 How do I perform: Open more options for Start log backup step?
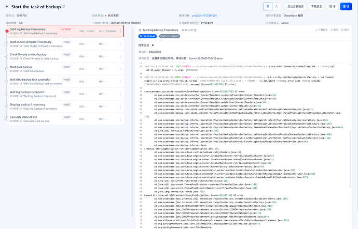[x=120, y=30]
